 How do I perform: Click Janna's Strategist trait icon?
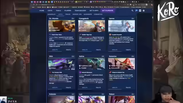pos(110,30)
